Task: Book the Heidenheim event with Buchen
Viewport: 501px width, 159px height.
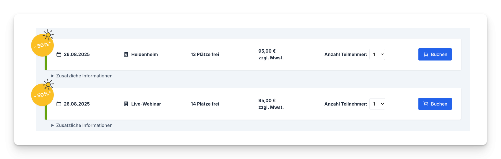Action: (x=435, y=54)
